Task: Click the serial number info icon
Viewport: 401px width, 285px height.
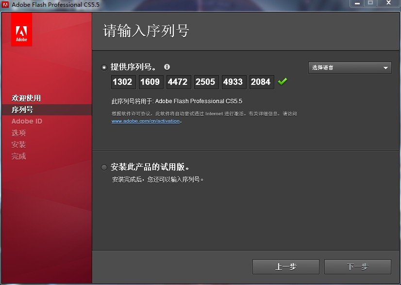Action: [x=167, y=67]
